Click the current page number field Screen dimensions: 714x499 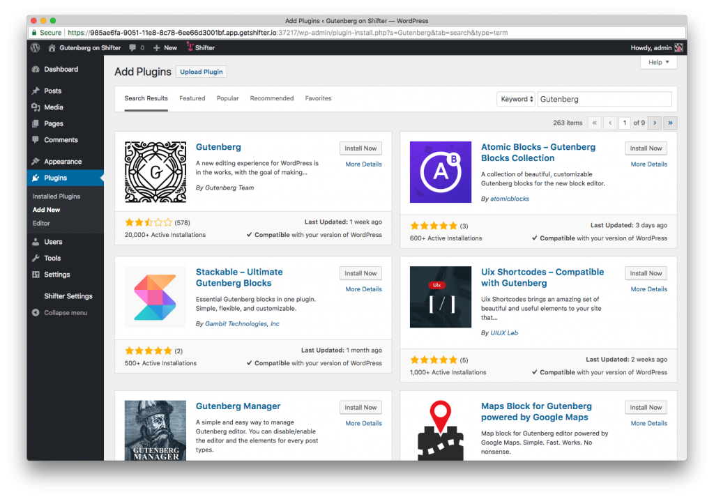click(624, 123)
